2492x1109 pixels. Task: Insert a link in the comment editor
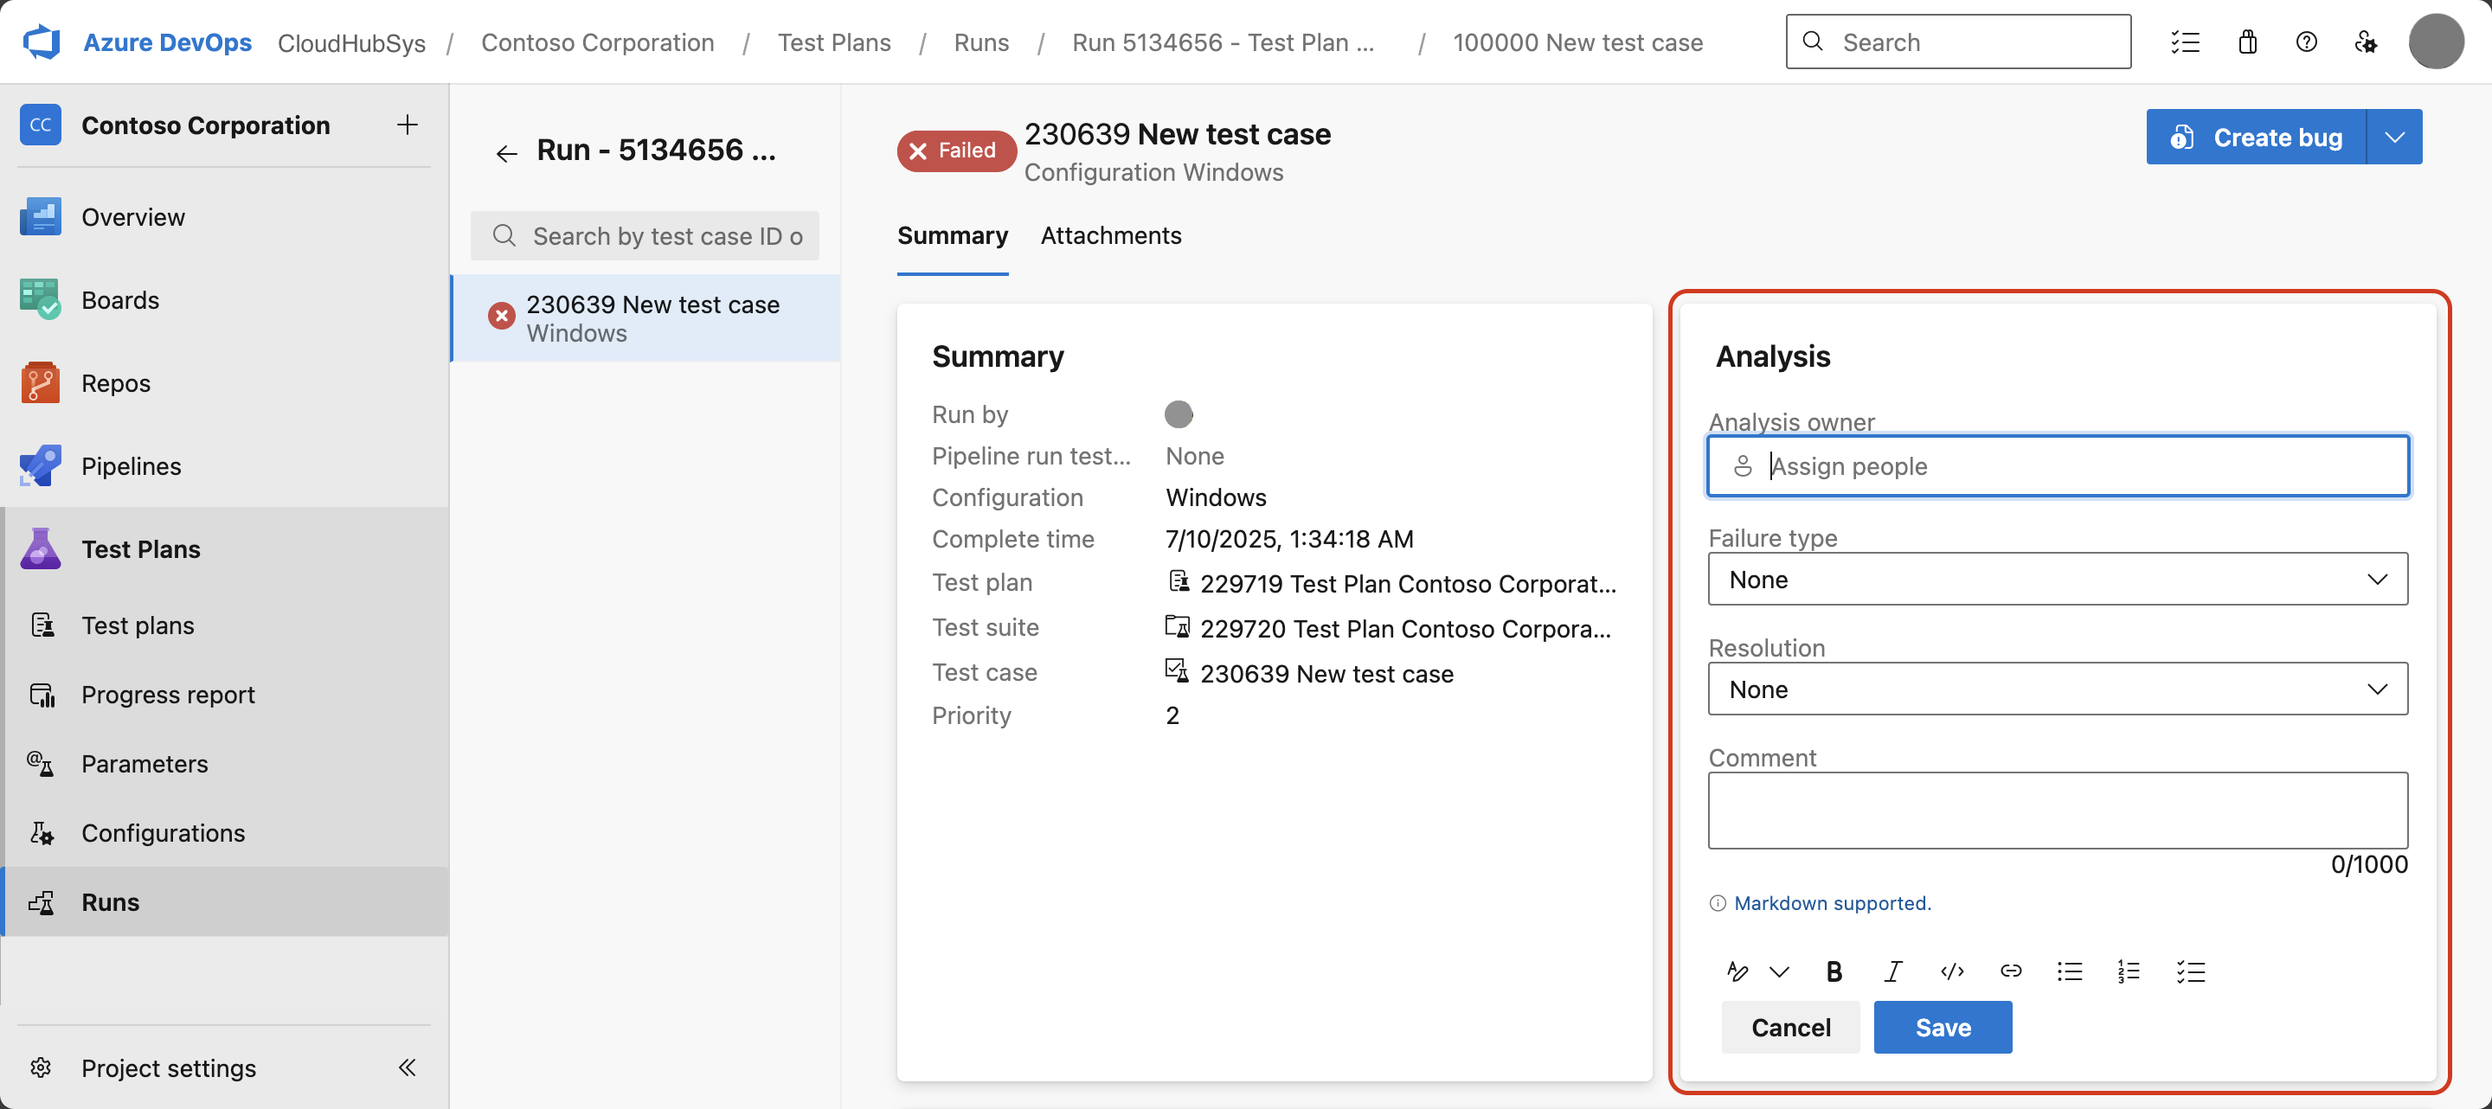(2011, 971)
